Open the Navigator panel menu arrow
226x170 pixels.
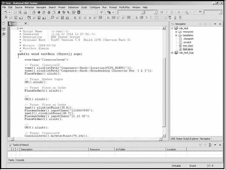[x=215, y=24]
